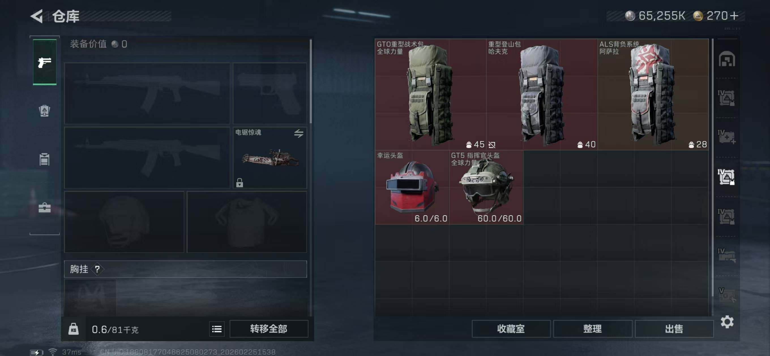Click the 整理 sort button
Viewport: 770px width, 356px height.
593,329
